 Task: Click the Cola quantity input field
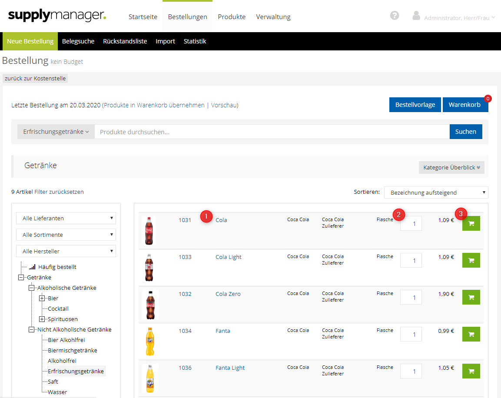(411, 223)
